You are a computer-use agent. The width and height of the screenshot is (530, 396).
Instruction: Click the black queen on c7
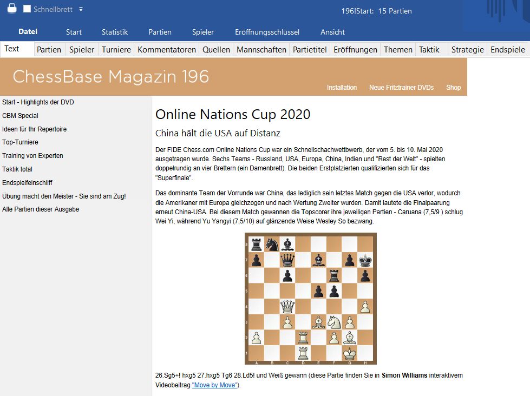point(287,260)
